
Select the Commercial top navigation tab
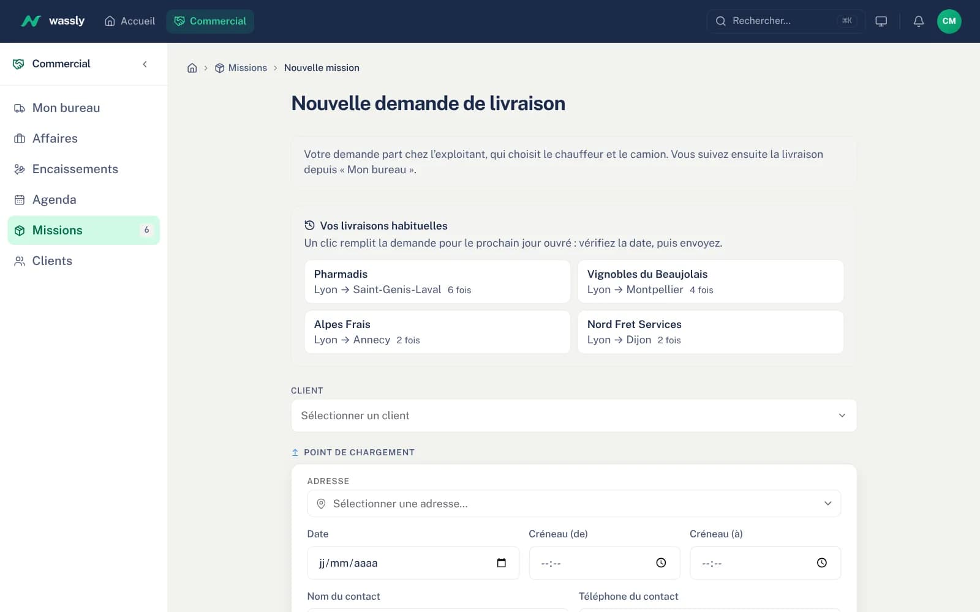[x=210, y=21]
